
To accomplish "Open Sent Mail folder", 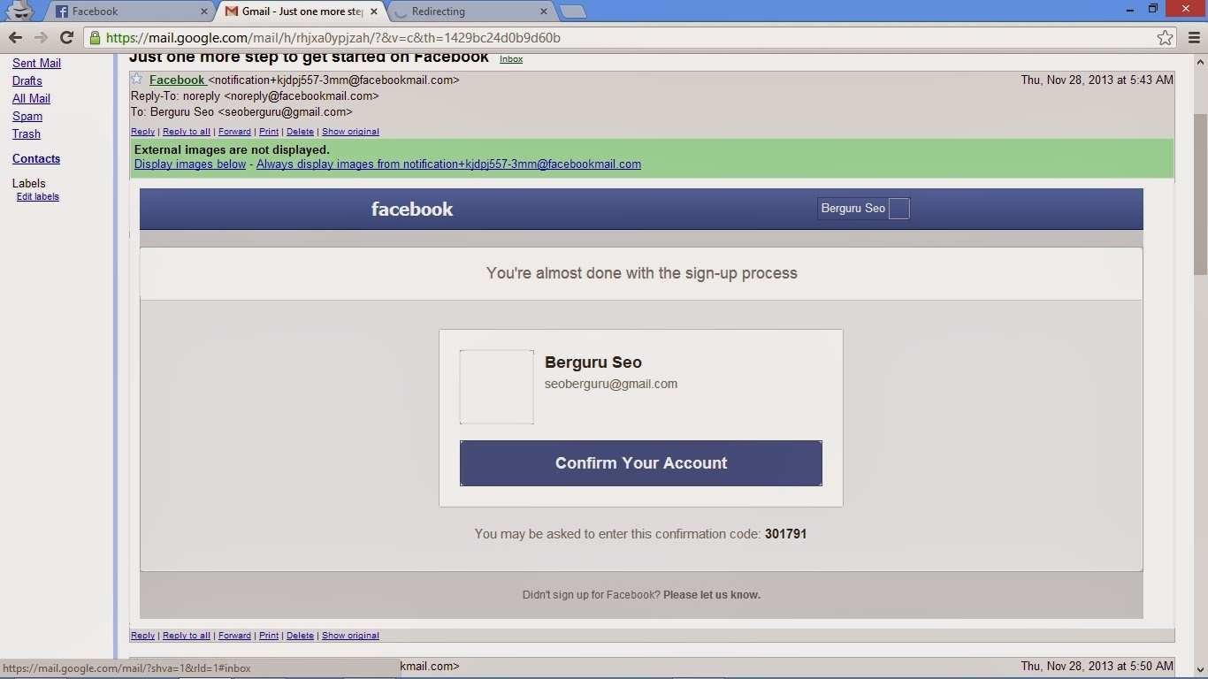I will pos(36,63).
